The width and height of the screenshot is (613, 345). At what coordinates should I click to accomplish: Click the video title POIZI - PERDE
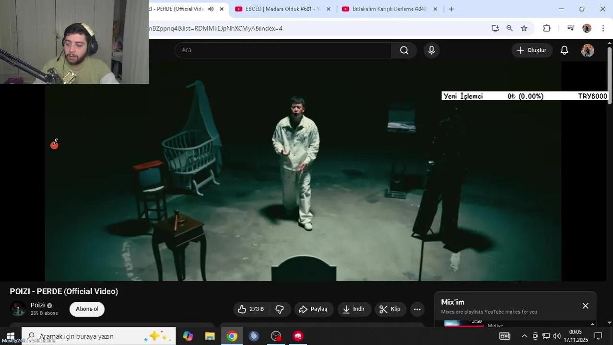click(x=64, y=291)
